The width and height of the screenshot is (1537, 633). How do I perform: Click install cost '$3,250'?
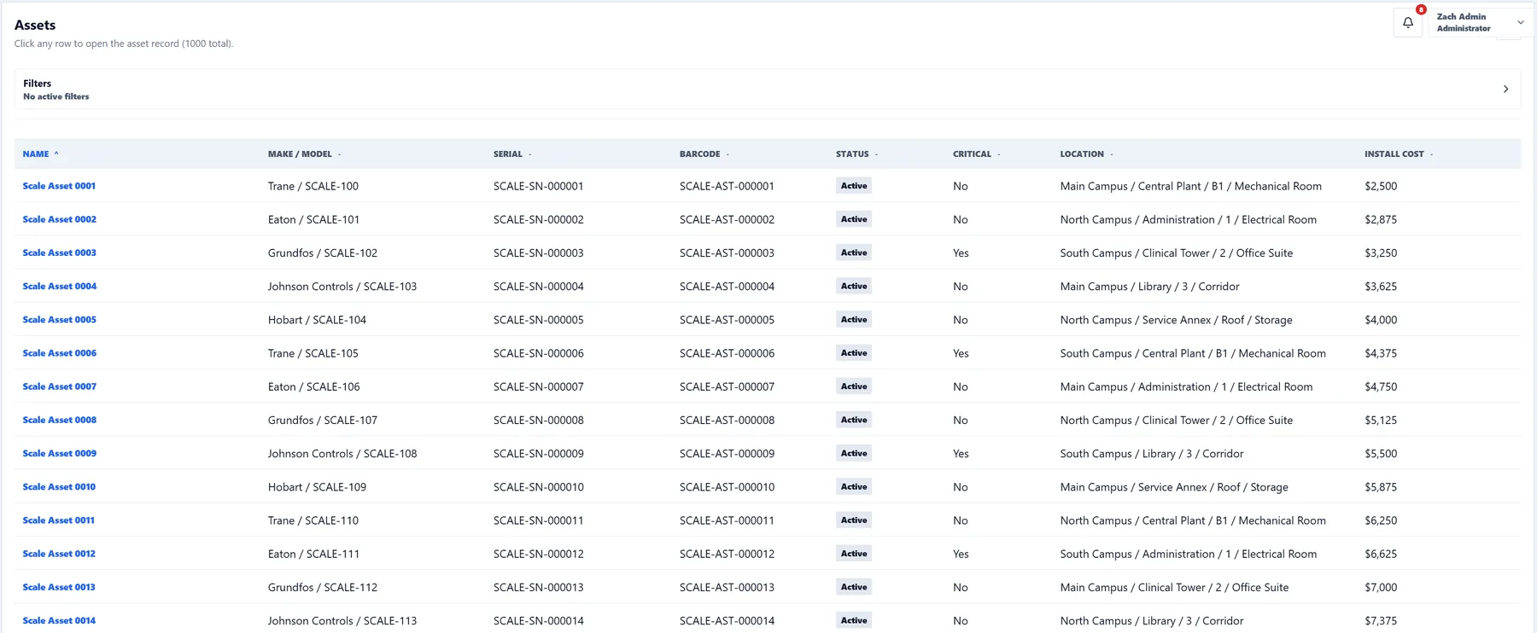pyautogui.click(x=1381, y=253)
